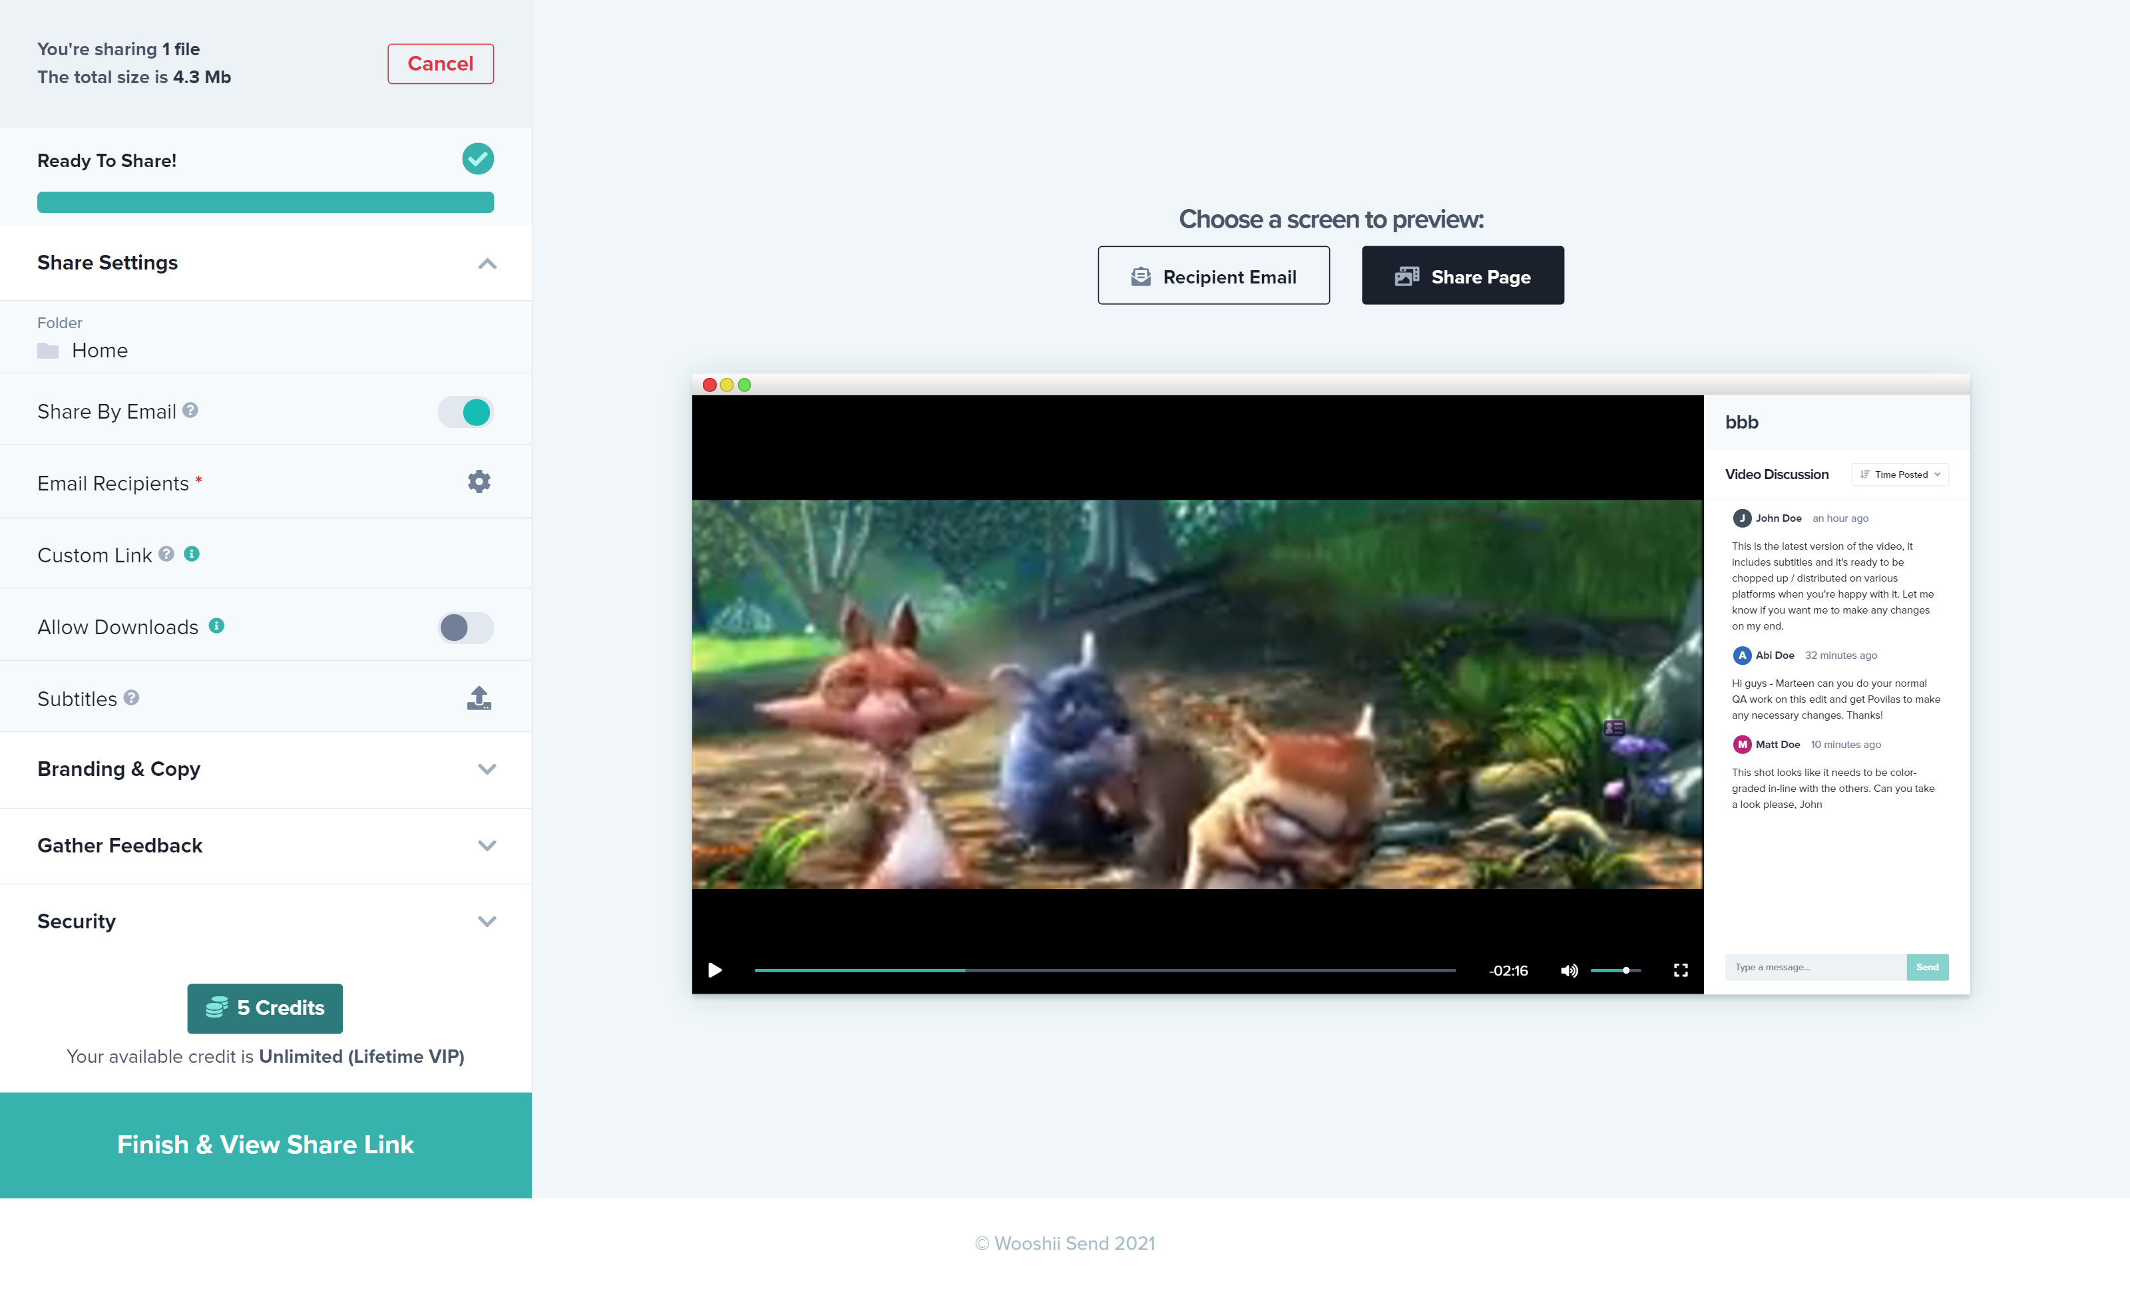Cancel the file share

click(441, 63)
